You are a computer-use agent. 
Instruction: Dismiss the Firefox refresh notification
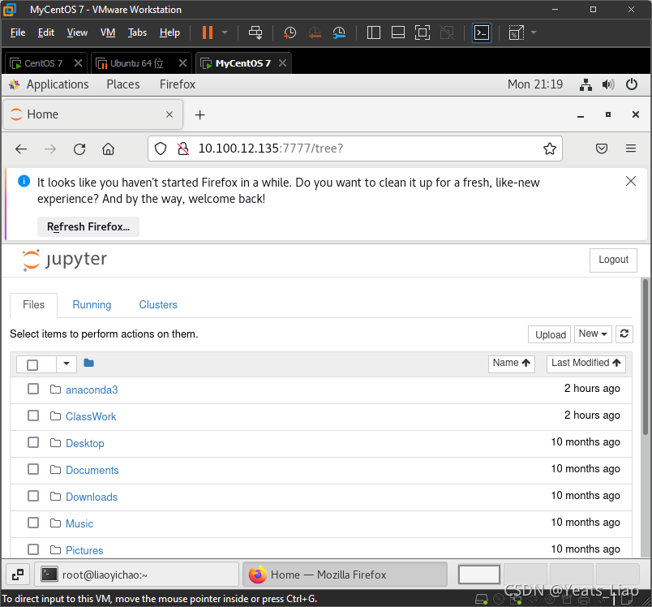coord(631,181)
